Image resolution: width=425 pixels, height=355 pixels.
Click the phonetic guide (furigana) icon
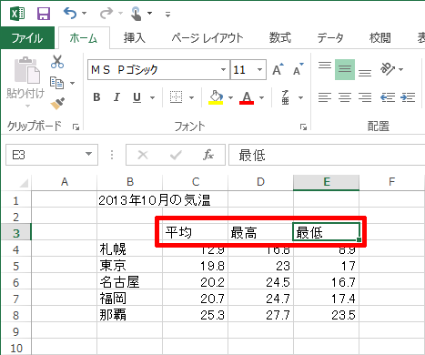click(x=285, y=97)
